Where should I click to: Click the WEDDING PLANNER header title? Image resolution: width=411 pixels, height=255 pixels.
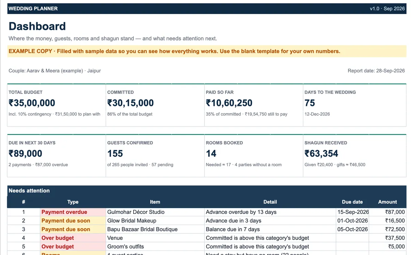coord(33,9)
